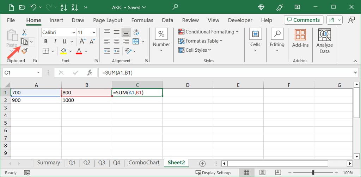Image resolution: width=361 pixels, height=177 pixels.
Task: Sort ascending A to Z
Action: point(63,7)
